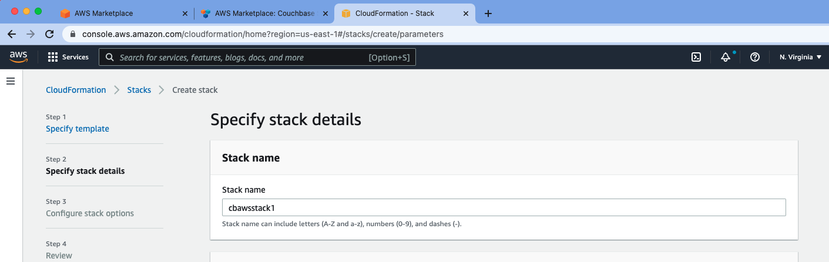Click the AWS logo home icon

coord(19,56)
